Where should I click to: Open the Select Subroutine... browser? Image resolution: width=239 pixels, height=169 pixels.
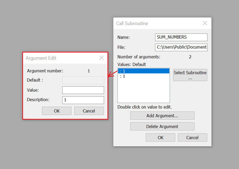[x=190, y=75]
